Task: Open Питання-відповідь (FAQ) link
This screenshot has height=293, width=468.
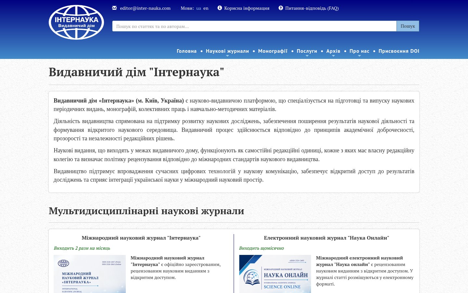Action: click(312, 8)
